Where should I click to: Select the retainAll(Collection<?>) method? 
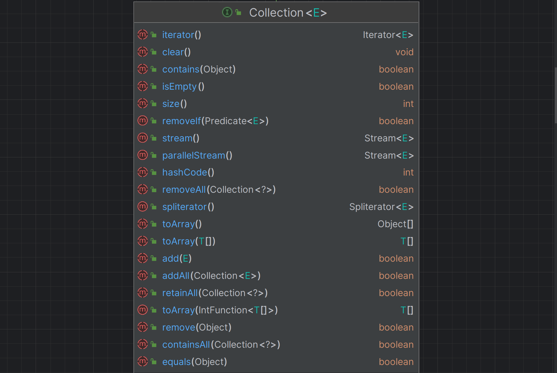215,293
